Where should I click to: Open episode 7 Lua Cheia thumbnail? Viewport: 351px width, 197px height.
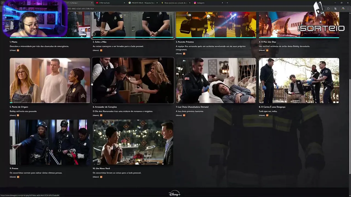point(216,80)
